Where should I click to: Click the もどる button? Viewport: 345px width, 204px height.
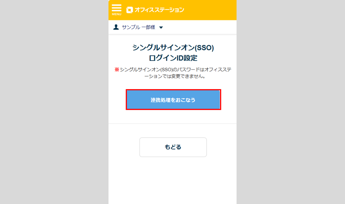click(x=173, y=147)
